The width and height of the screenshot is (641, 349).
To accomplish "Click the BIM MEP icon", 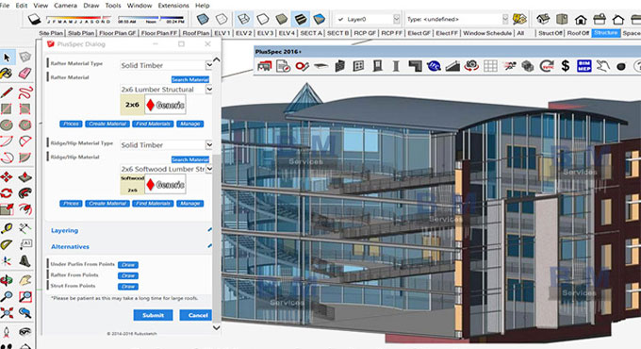I will pyautogui.click(x=584, y=66).
